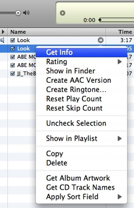Click the diamond playhead marker on progress bar
The image size is (134, 208).
pos(100,20)
